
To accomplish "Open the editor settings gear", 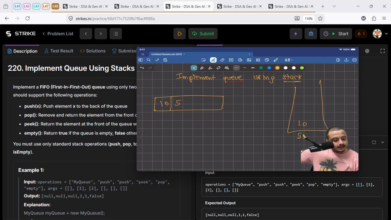I will click(x=367, y=51).
